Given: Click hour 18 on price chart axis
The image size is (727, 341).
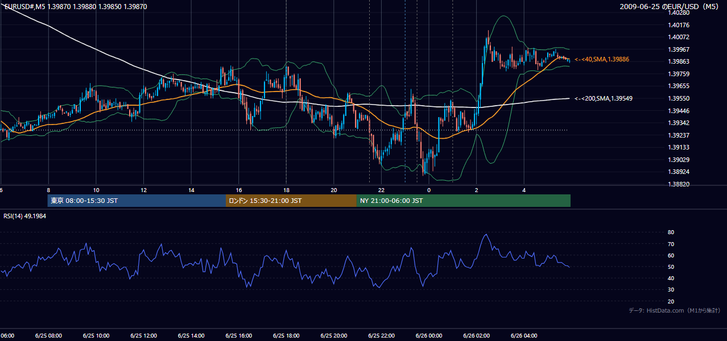Looking at the screenshot, I should point(286,190).
